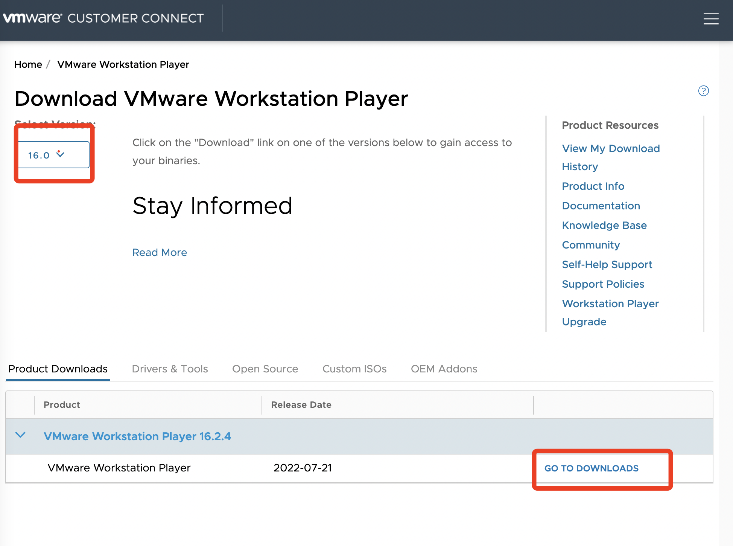Open the Read More link
This screenshot has height=546, width=733.
160,252
